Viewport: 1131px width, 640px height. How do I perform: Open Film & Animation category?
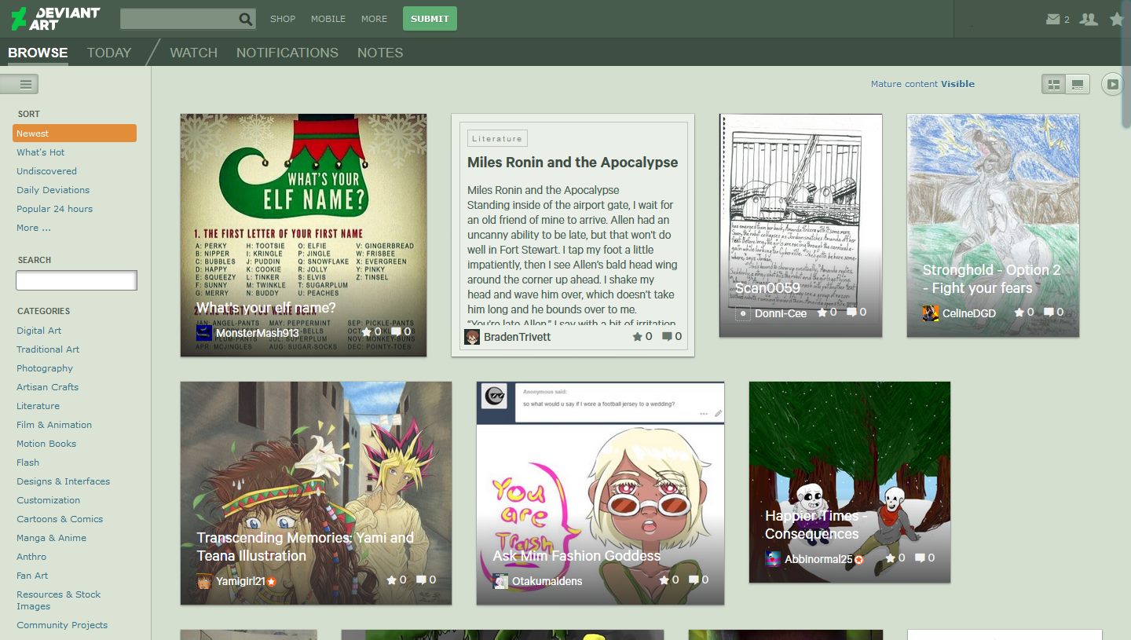click(54, 425)
